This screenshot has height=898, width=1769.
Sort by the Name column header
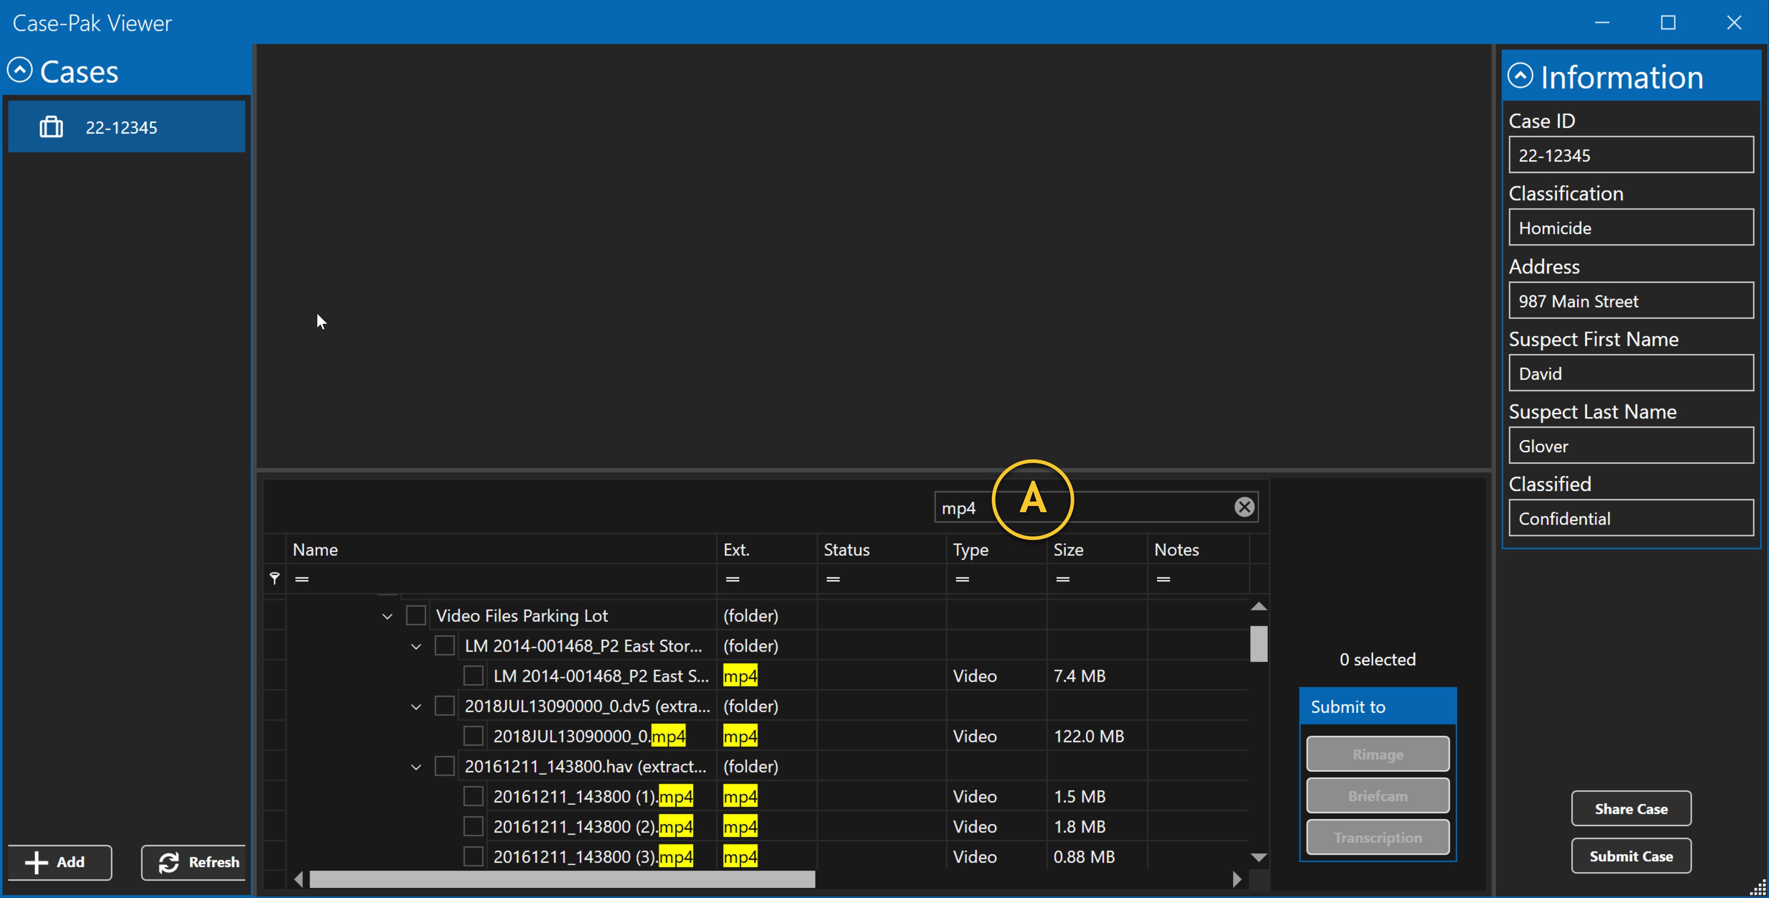(501, 549)
